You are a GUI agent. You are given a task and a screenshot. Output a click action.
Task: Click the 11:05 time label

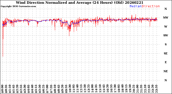coord(74,89)
